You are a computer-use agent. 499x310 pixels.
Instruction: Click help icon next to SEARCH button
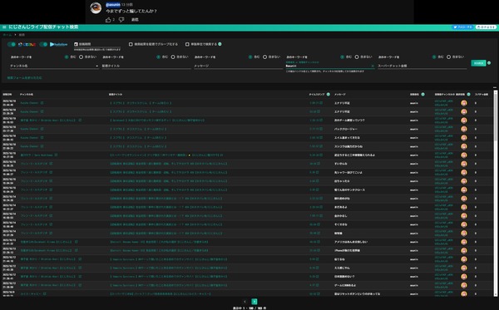[x=489, y=63]
